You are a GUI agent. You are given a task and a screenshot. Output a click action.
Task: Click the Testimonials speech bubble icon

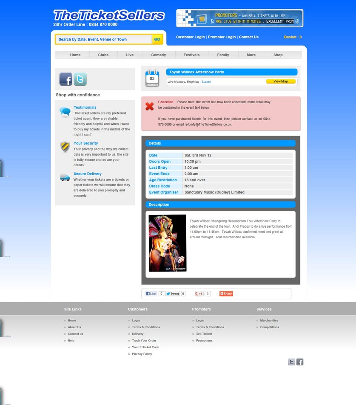click(x=65, y=112)
